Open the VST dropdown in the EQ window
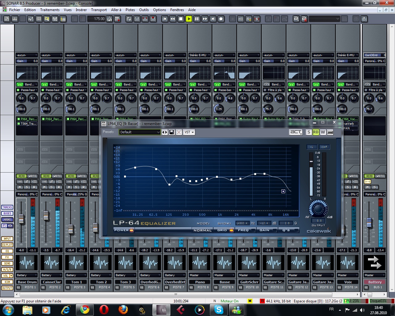 (x=189, y=132)
